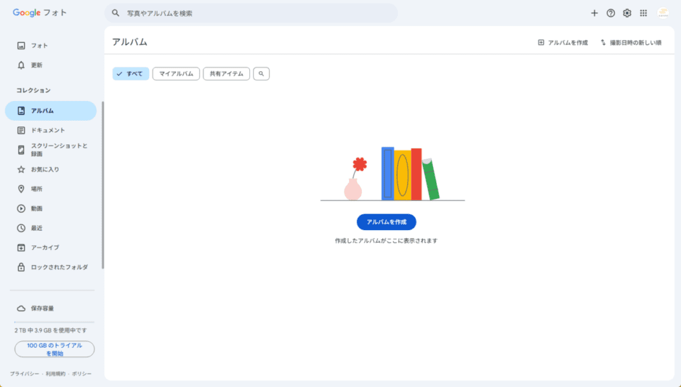Open the help question mark icon
Image resolution: width=681 pixels, height=387 pixels.
(x=611, y=13)
